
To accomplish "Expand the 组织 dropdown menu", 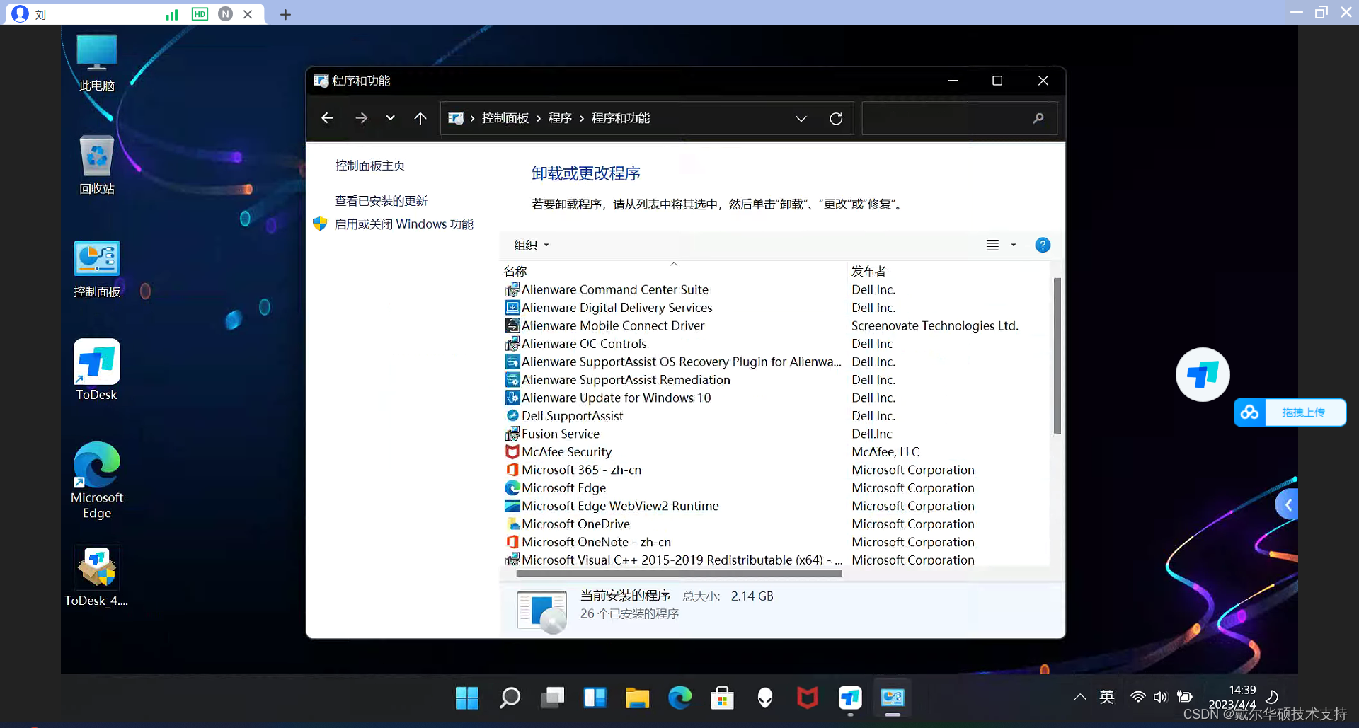I will coord(531,245).
